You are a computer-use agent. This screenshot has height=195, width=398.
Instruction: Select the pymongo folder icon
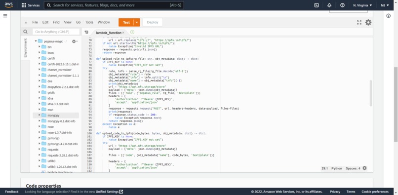pyautogui.click(x=44, y=138)
